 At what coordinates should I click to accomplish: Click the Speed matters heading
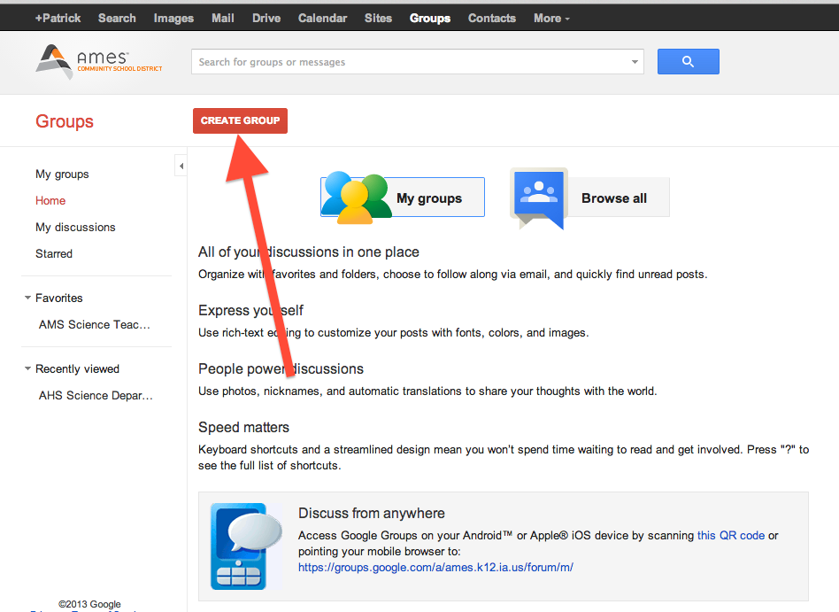pyautogui.click(x=243, y=427)
